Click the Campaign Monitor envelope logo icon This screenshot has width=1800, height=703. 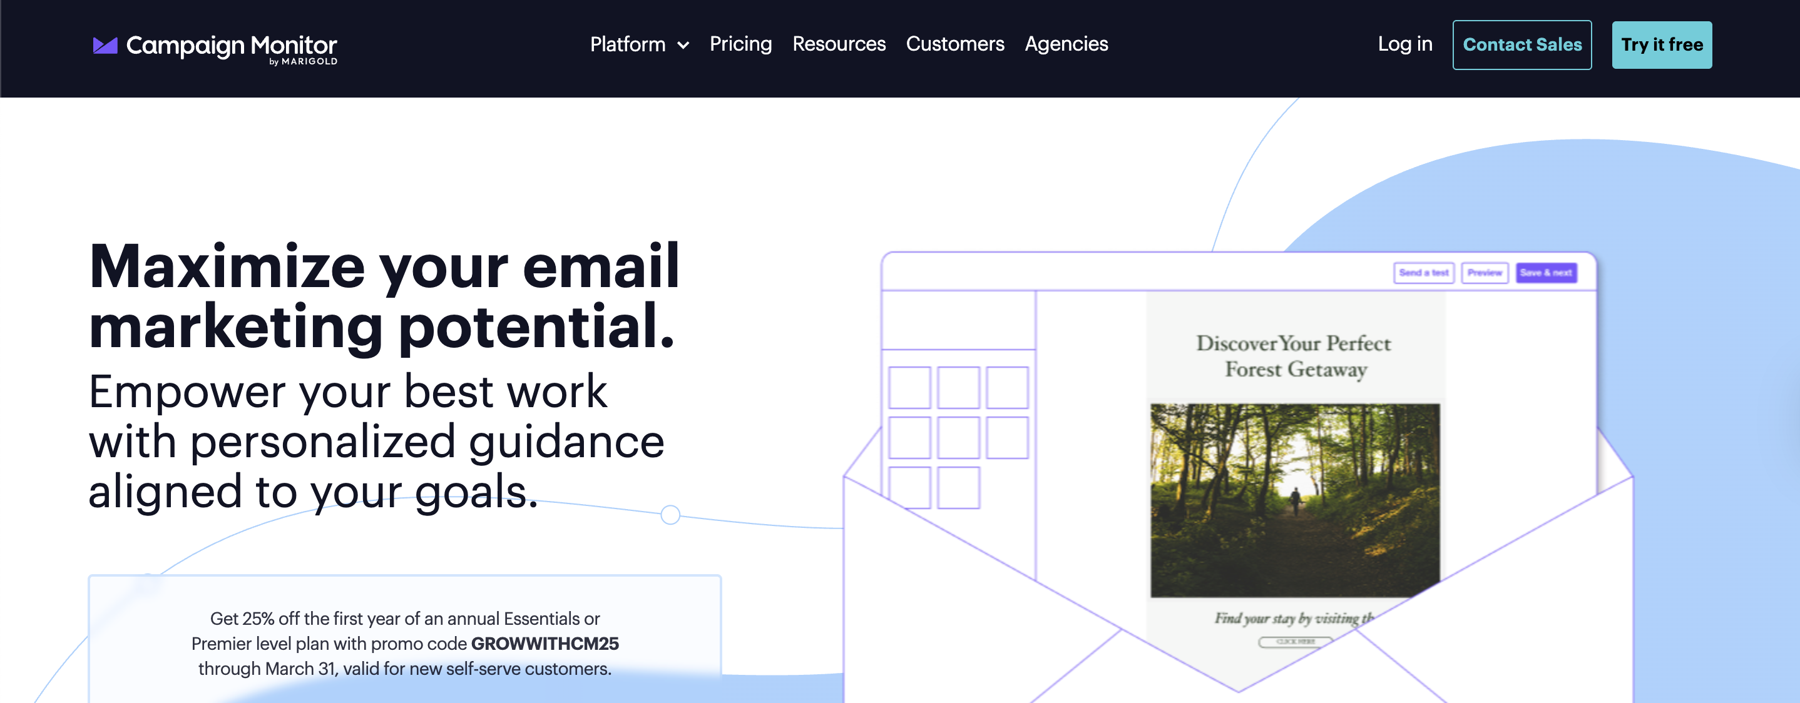pos(105,46)
